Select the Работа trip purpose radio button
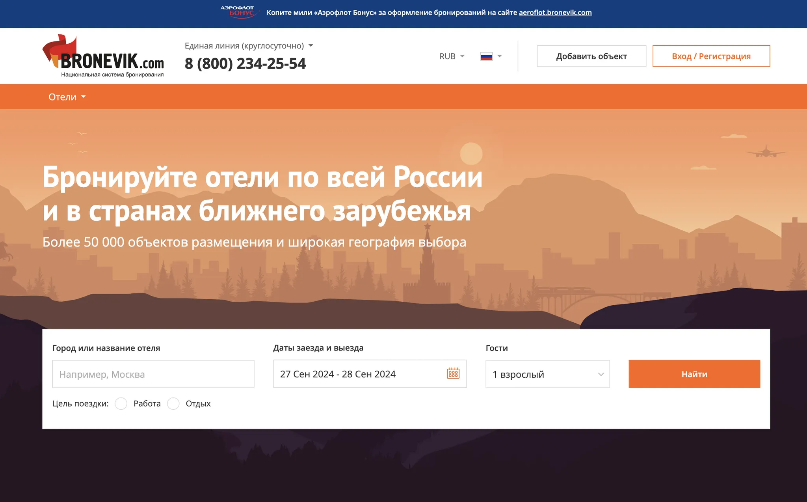The width and height of the screenshot is (807, 502). click(121, 403)
